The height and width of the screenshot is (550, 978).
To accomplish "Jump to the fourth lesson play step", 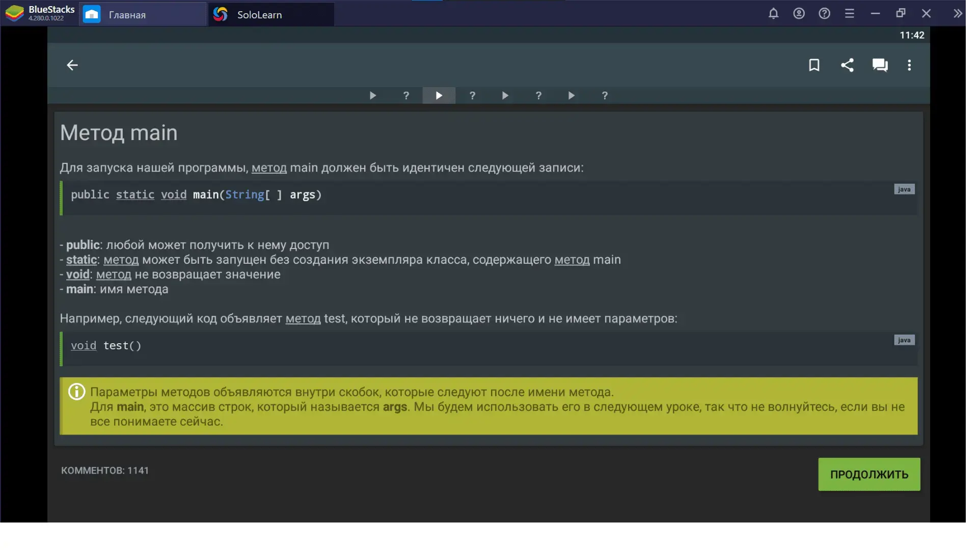I will click(x=572, y=96).
